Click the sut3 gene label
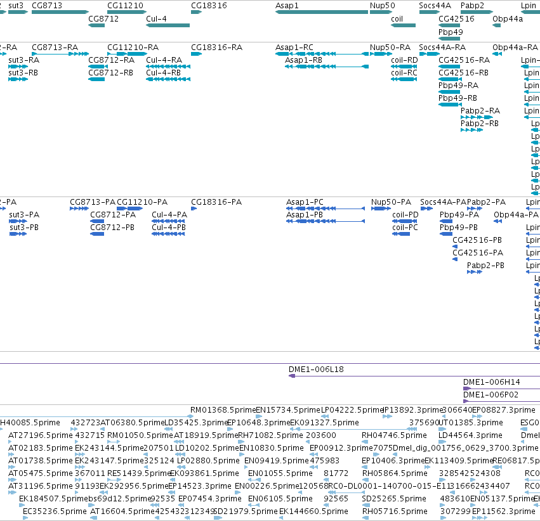The height and width of the screenshot is (521, 540). pyautogui.click(x=16, y=6)
